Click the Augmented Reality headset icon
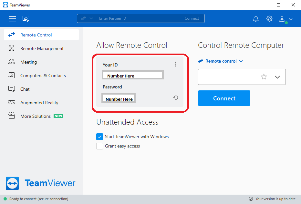This screenshot has width=301, height=204. tap(12, 102)
